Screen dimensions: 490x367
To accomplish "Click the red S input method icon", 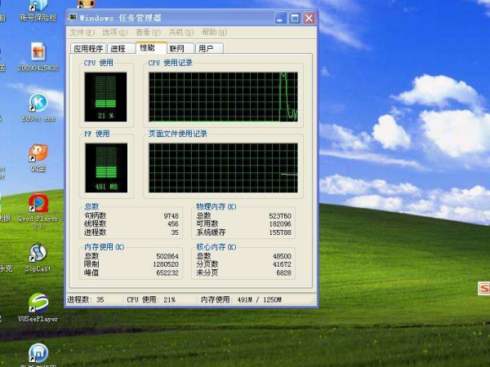I will [484, 288].
